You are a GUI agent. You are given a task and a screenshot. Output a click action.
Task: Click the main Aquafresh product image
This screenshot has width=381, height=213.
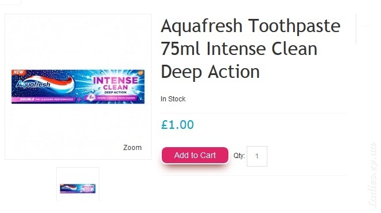pyautogui.click(x=78, y=86)
